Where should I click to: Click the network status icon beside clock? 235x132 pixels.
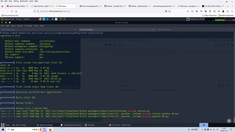(x=188, y=19)
